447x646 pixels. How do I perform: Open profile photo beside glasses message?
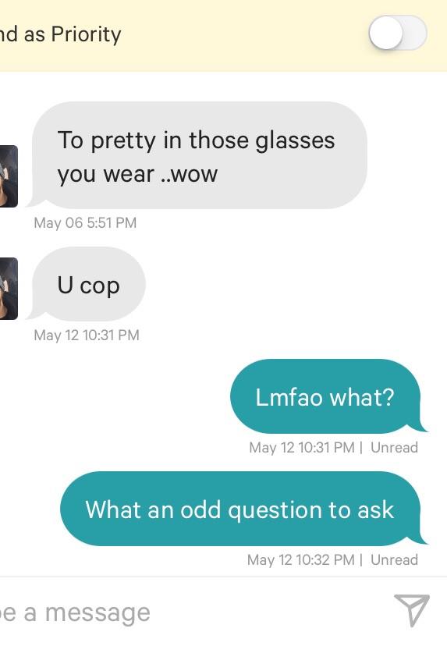[x=9, y=176]
